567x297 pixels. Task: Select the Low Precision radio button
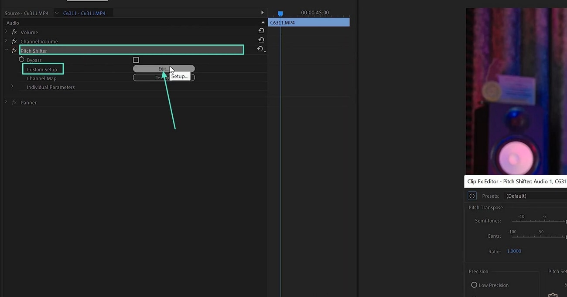tap(474, 285)
